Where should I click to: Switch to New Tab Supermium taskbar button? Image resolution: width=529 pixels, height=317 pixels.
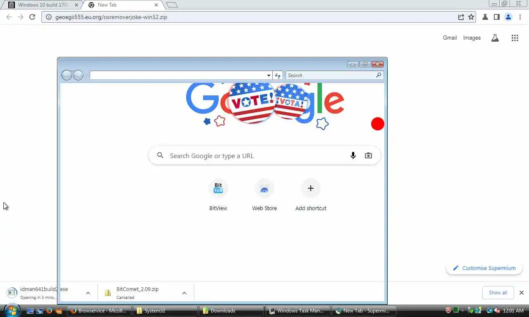click(x=364, y=311)
